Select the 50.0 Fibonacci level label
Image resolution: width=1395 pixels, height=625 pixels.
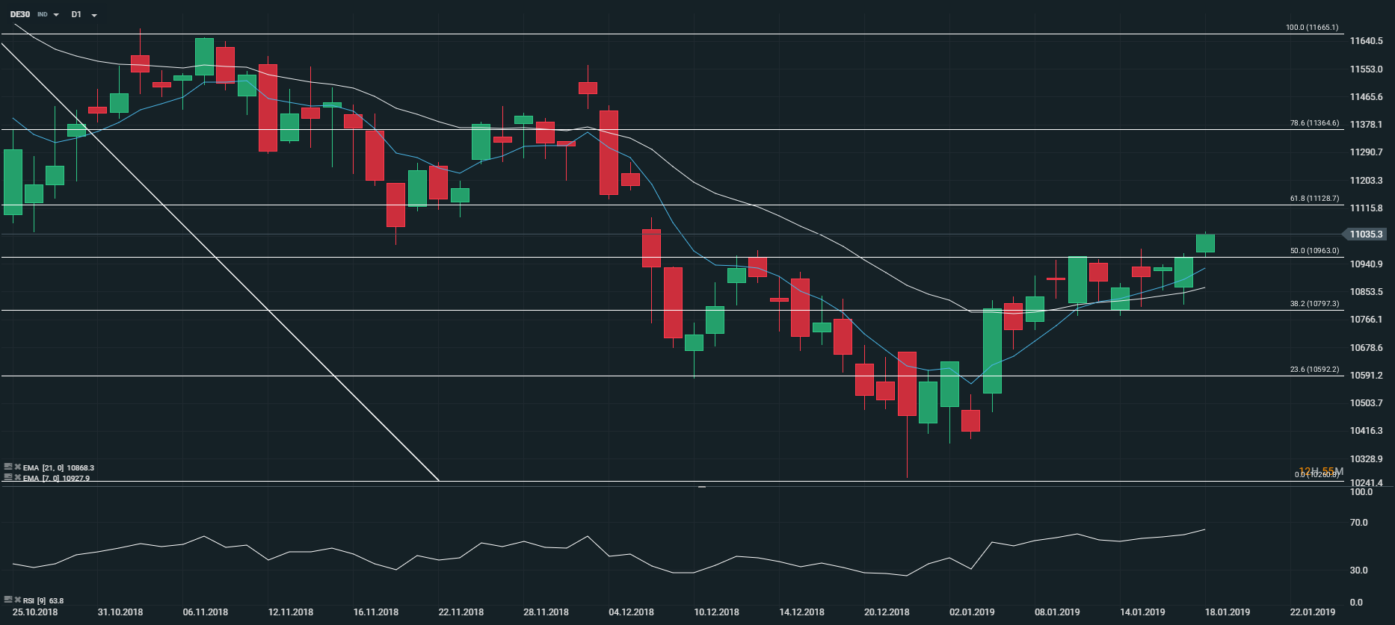click(x=1314, y=251)
